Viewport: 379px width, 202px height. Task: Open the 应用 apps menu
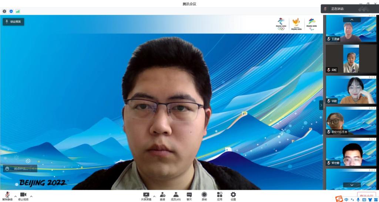(219, 196)
